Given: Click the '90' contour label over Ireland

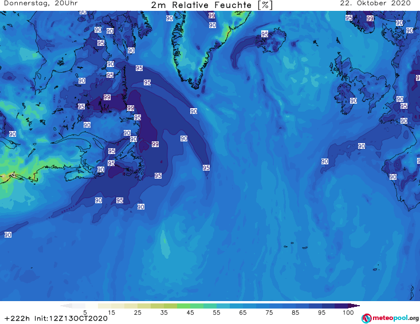Looking at the screenshot, I should [354, 101].
